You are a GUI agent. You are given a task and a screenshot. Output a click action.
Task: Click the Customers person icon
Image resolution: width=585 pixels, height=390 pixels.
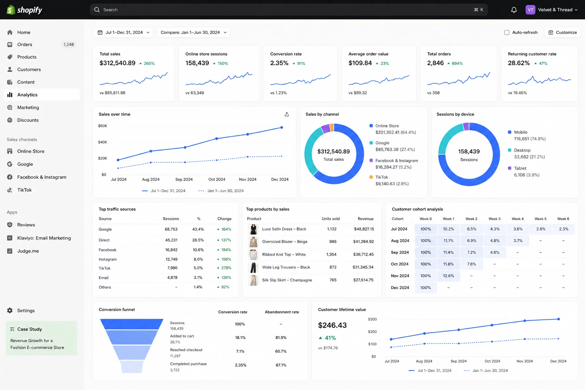(10, 70)
